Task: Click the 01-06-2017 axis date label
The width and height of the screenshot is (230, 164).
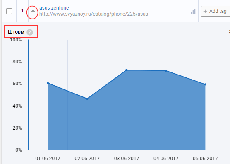Action: coord(48,159)
